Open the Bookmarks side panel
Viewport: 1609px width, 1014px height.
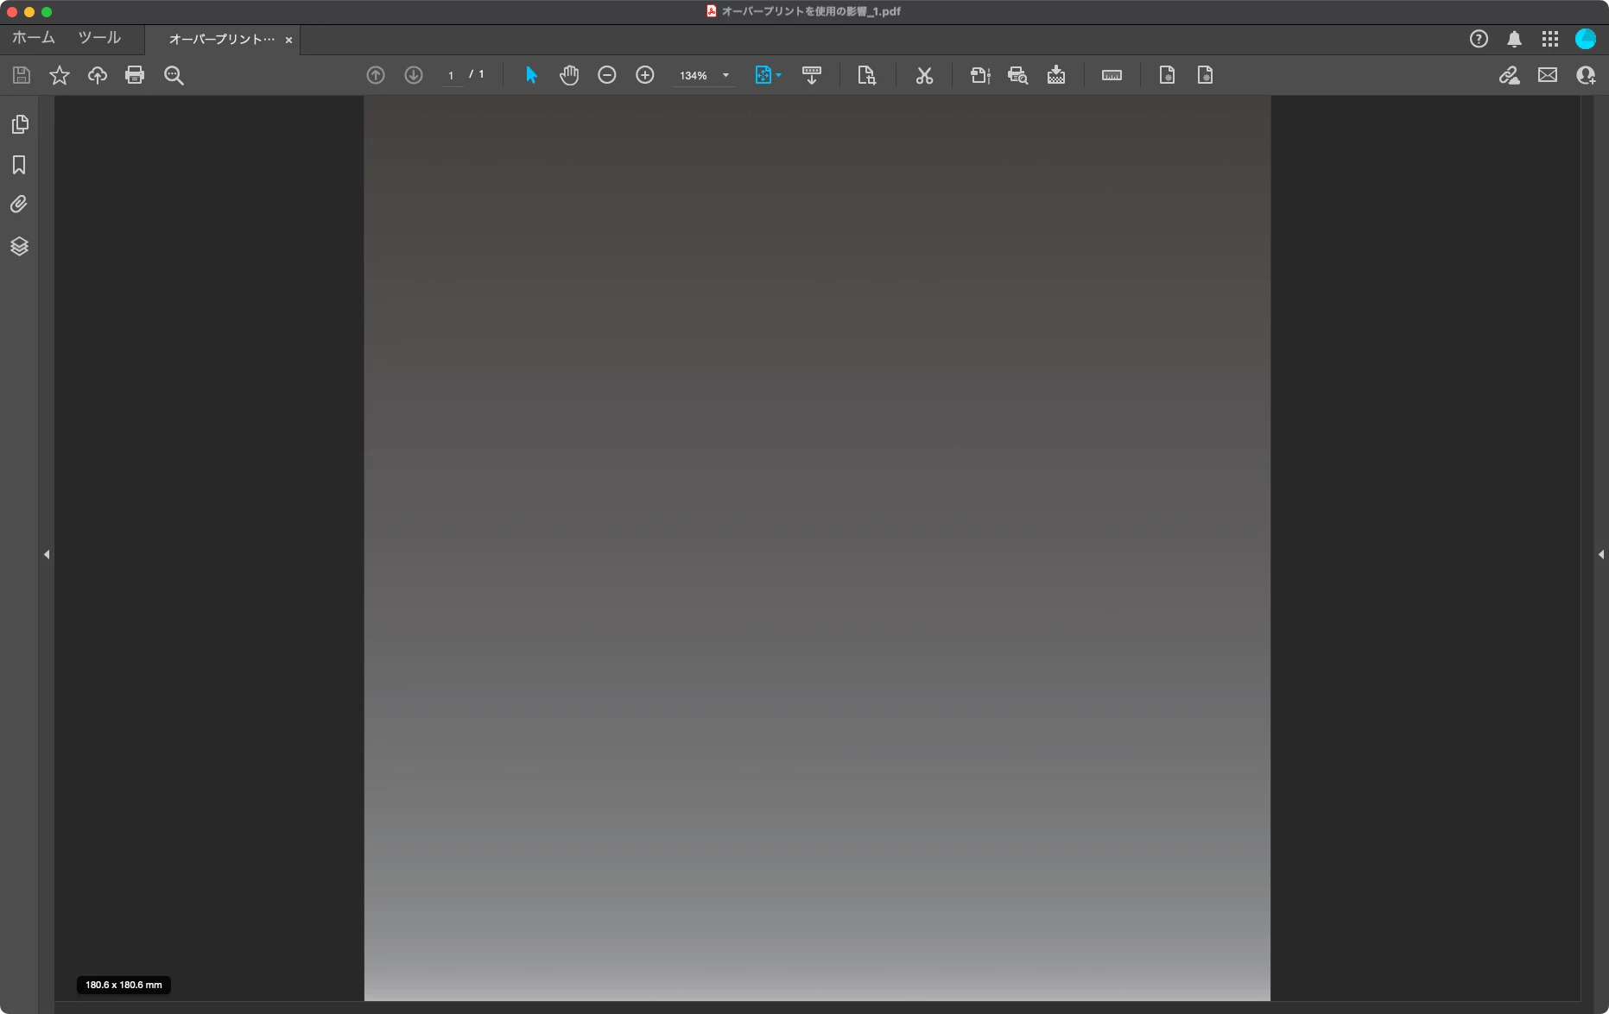tap(19, 165)
